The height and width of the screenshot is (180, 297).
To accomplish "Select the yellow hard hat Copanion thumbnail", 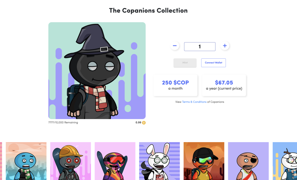I will point(70,161).
